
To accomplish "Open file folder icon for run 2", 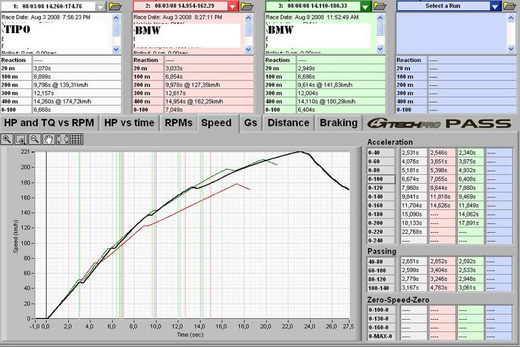I will tap(247, 6).
